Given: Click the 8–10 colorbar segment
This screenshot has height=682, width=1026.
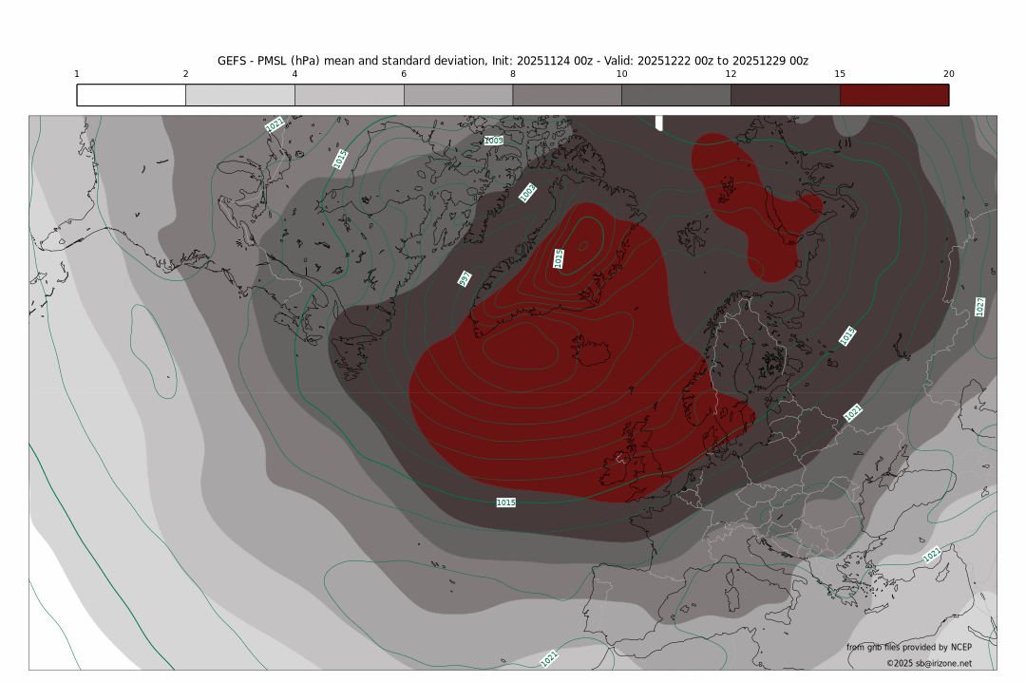Looking at the screenshot, I should 566,95.
